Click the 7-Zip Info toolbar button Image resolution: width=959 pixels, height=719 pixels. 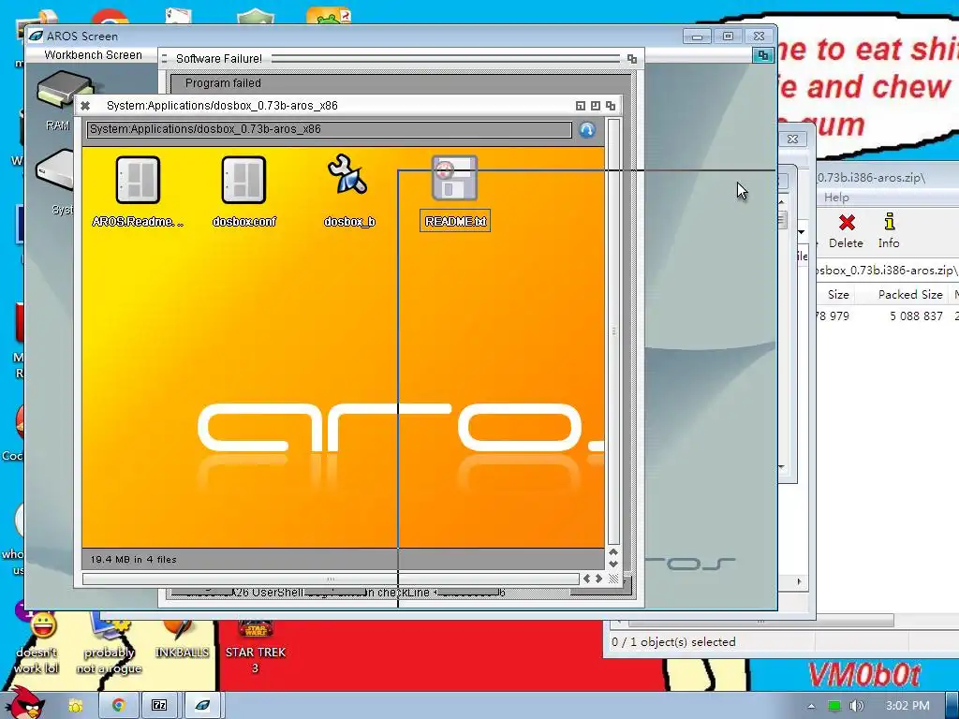pyautogui.click(x=889, y=230)
